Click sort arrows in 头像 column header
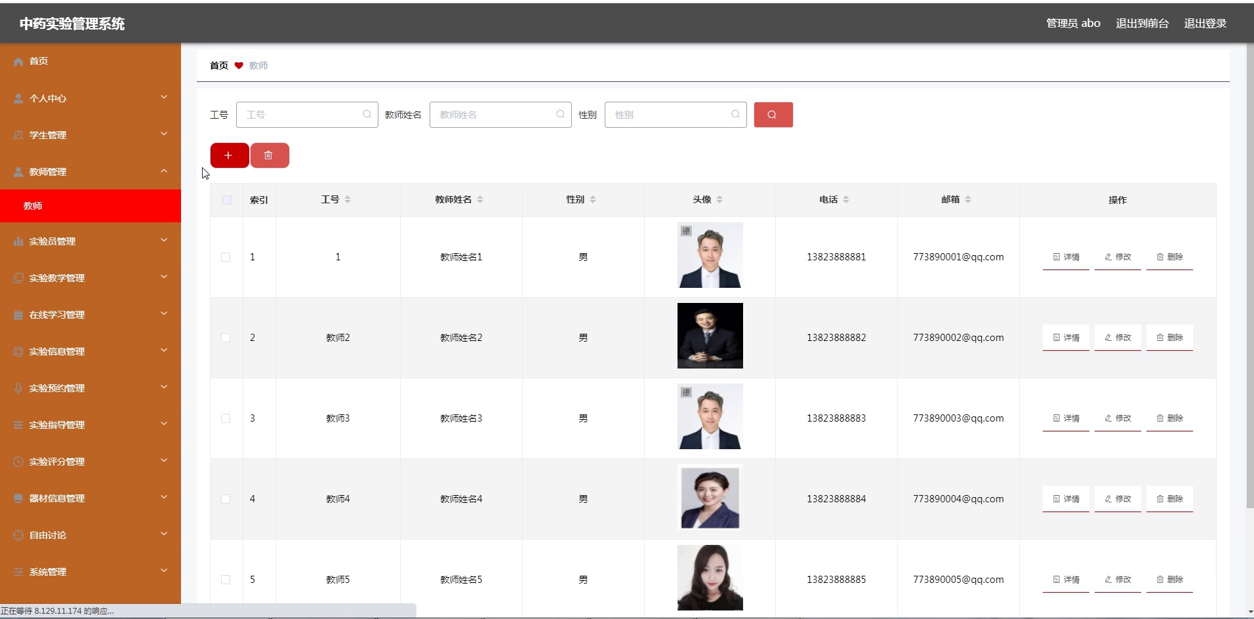This screenshot has width=1254, height=619. click(719, 199)
